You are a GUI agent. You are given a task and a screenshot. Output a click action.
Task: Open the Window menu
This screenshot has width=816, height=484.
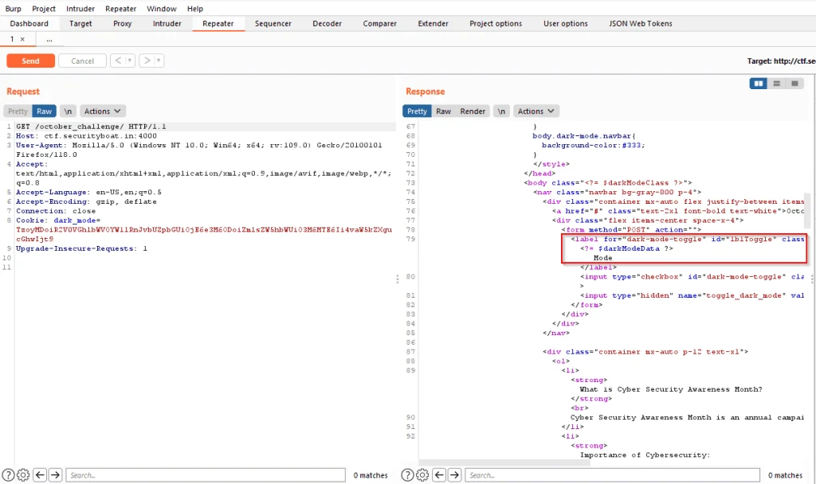click(x=161, y=9)
